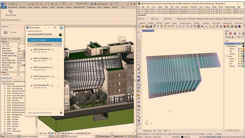Viewport: 245px width, 138px height.
Task: Select the circle tool in Rhino left toolbar
Action: click(x=139, y=47)
